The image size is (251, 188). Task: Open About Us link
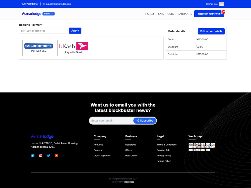click(98, 145)
